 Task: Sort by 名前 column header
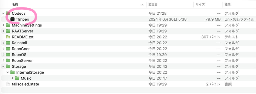(15, 4)
